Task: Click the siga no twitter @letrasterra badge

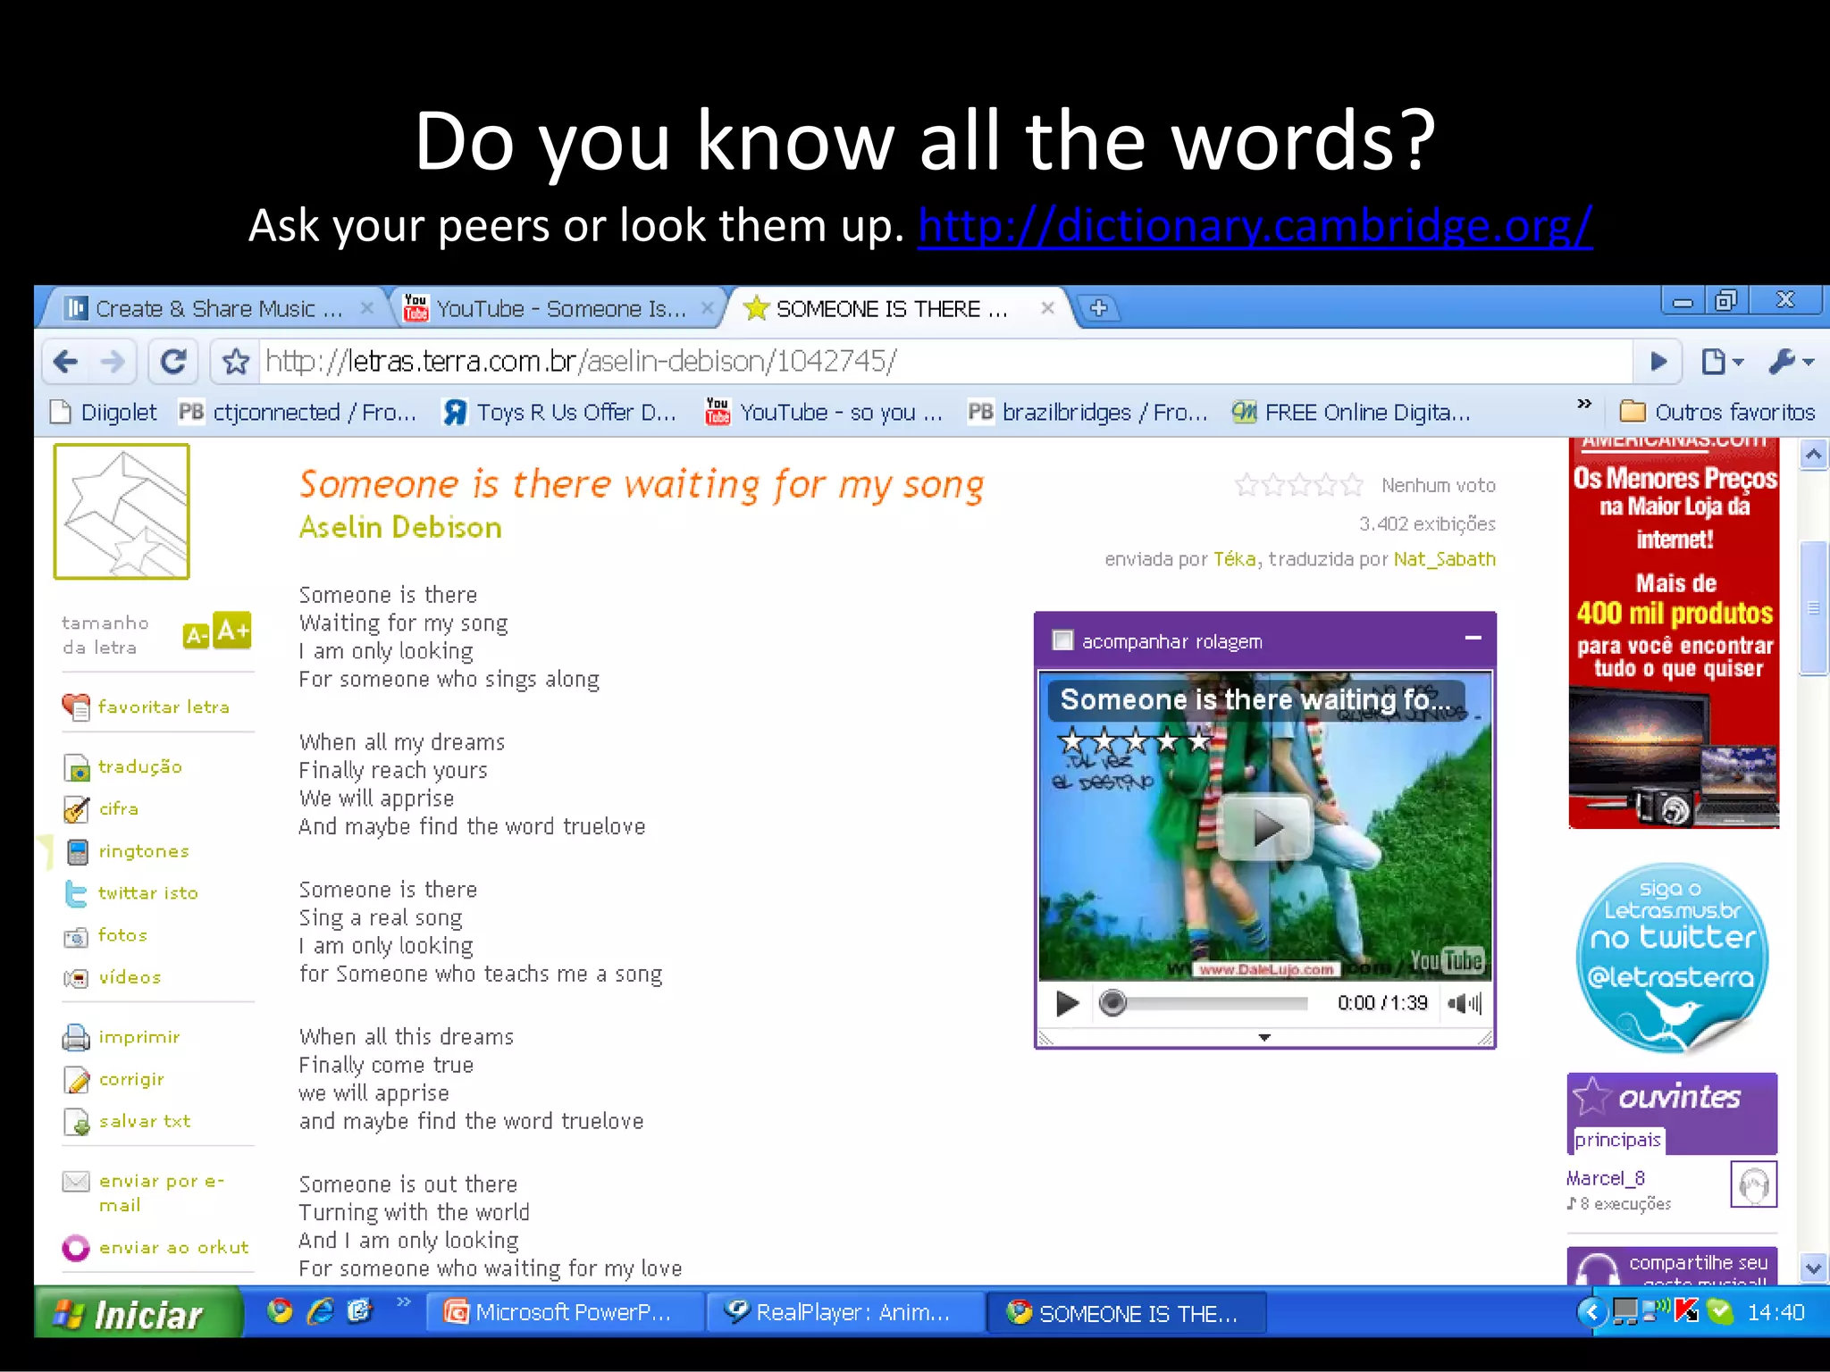Action: click(1673, 958)
